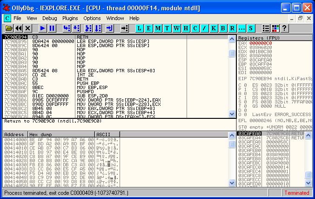Image resolution: width=315 pixels, height=199 pixels.
Task: Show References with R button
Action: pyautogui.click(x=232, y=28)
